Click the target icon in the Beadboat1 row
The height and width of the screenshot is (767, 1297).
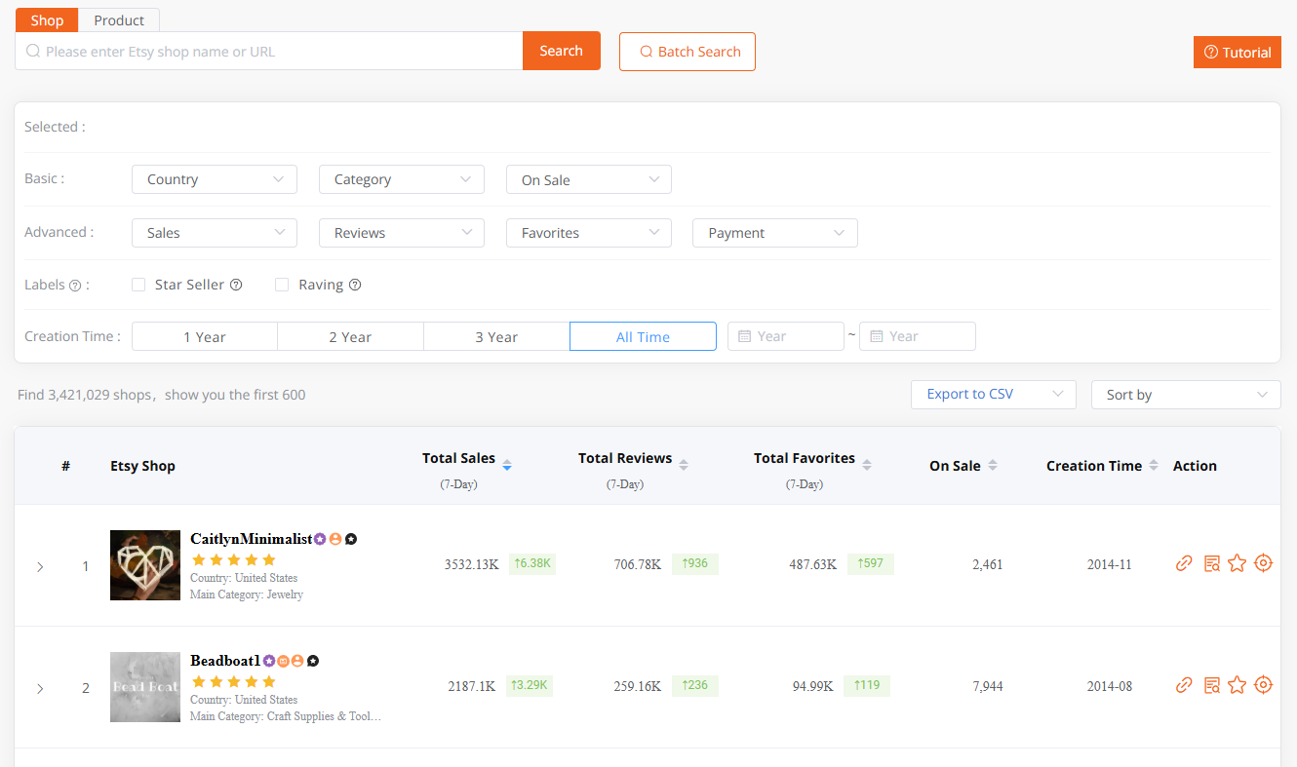[1263, 685]
